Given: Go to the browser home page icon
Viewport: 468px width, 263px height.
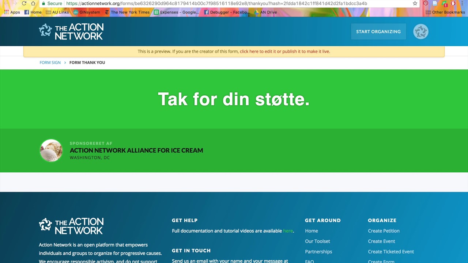Looking at the screenshot, I should (33, 3).
